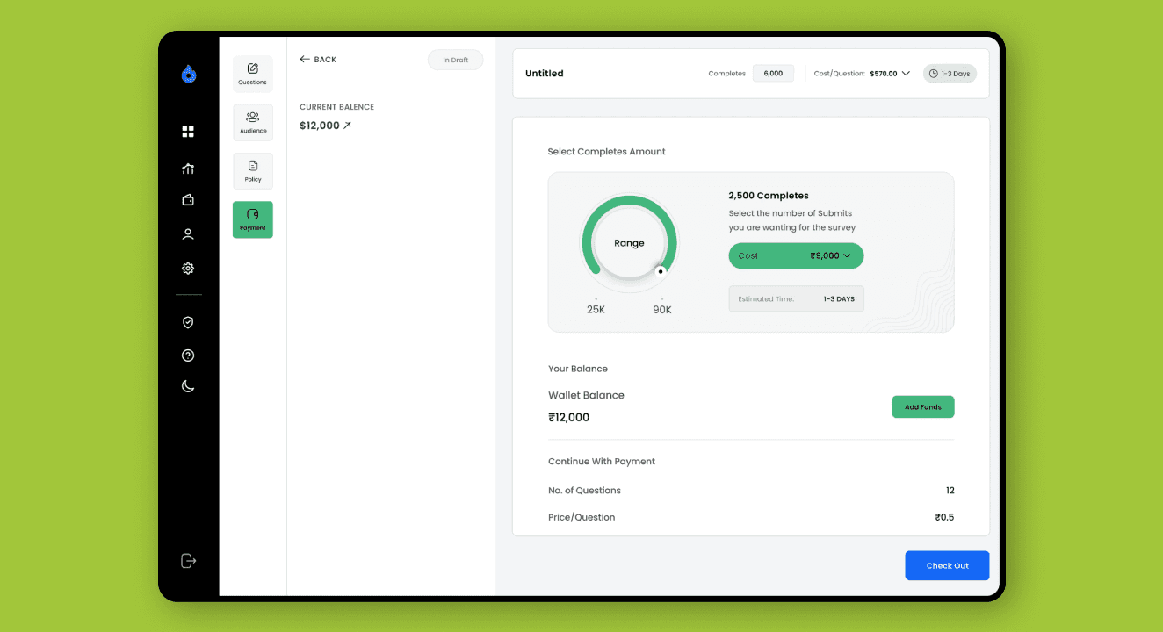
Task: Click the Range dial center knob
Action: click(x=629, y=243)
